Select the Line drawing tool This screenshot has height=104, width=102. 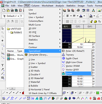3,74
